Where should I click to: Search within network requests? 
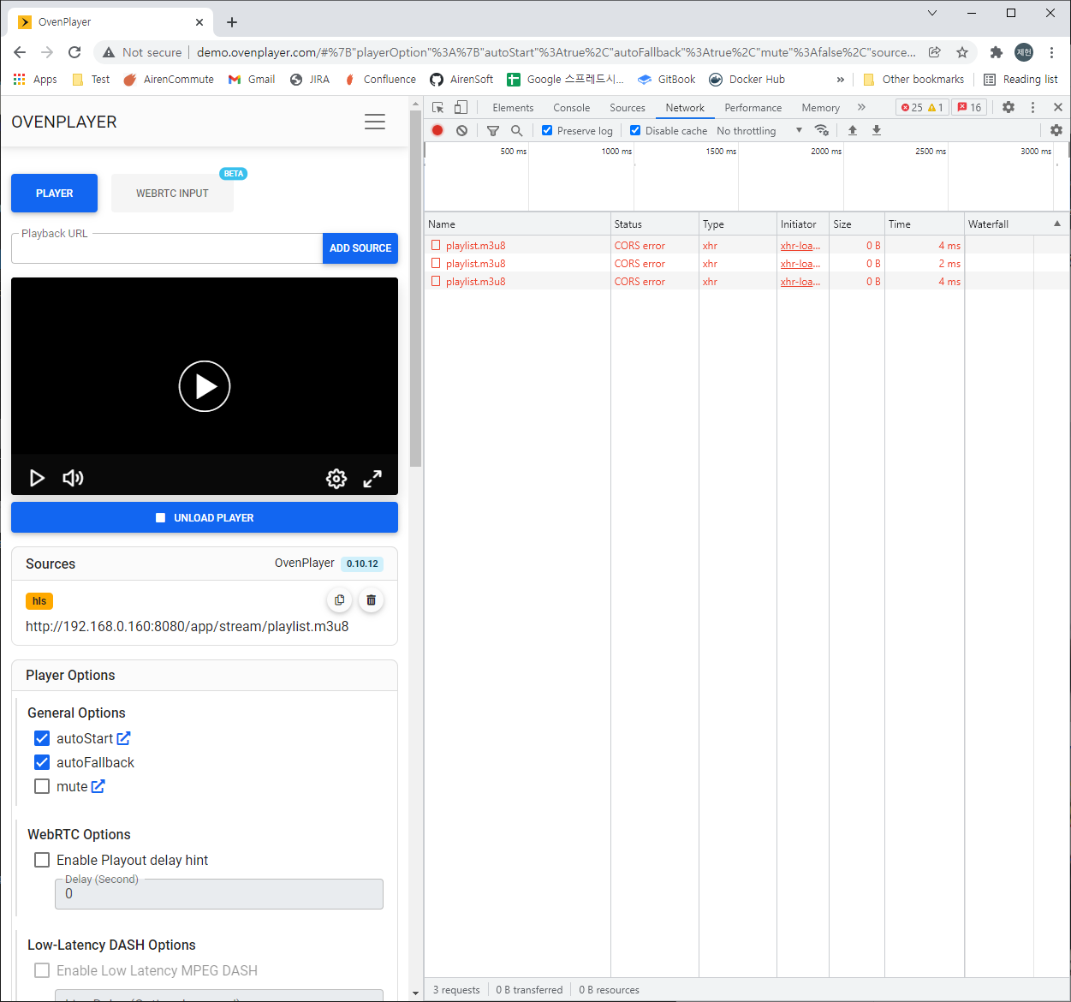click(517, 130)
